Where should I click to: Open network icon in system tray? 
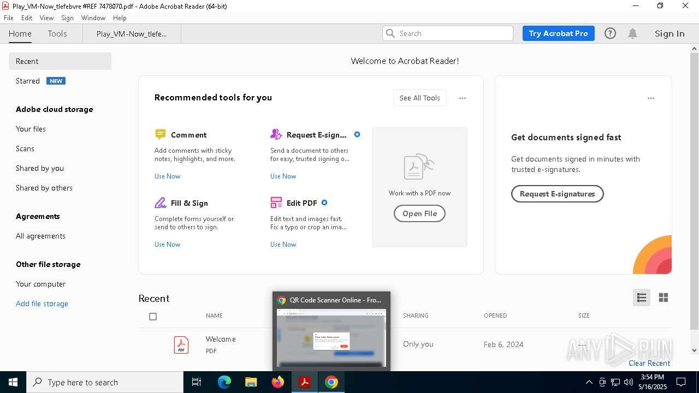click(615, 382)
